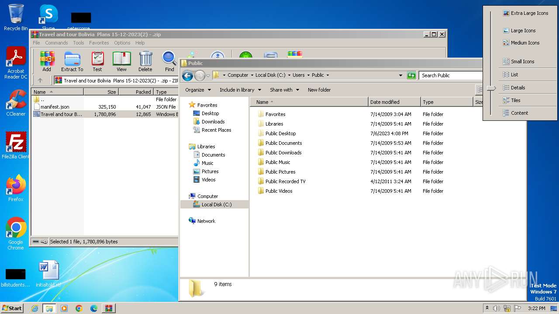Click the Test icon in WinRAR
Viewport: 559px width, 314px height.
(97, 61)
